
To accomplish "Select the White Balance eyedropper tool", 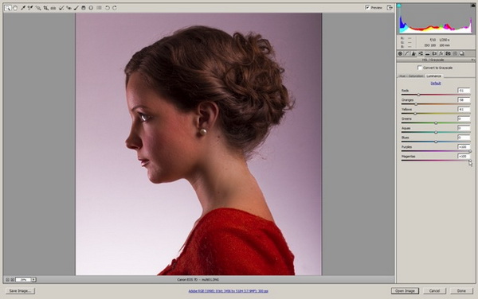I will [23, 8].
